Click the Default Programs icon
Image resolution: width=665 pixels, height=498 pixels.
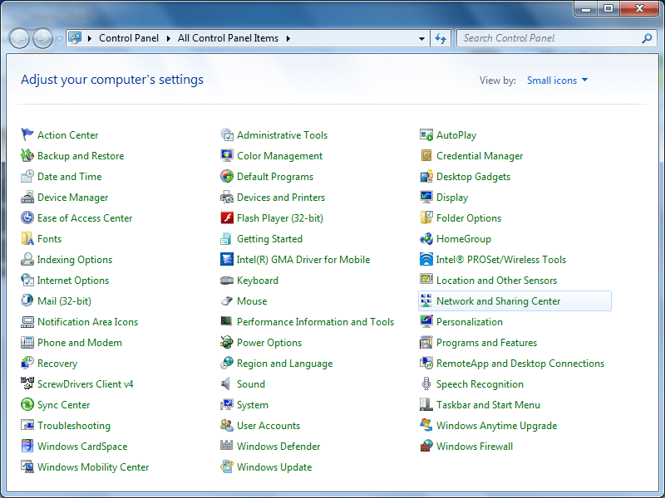point(227,176)
